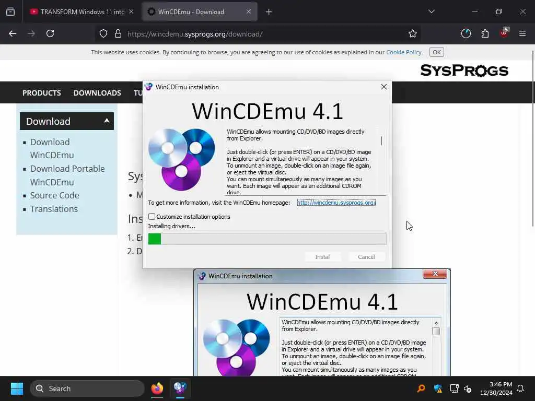Click the WinCDEmu discs logo in installer
Screen dimensions: 535x401
[181, 160]
